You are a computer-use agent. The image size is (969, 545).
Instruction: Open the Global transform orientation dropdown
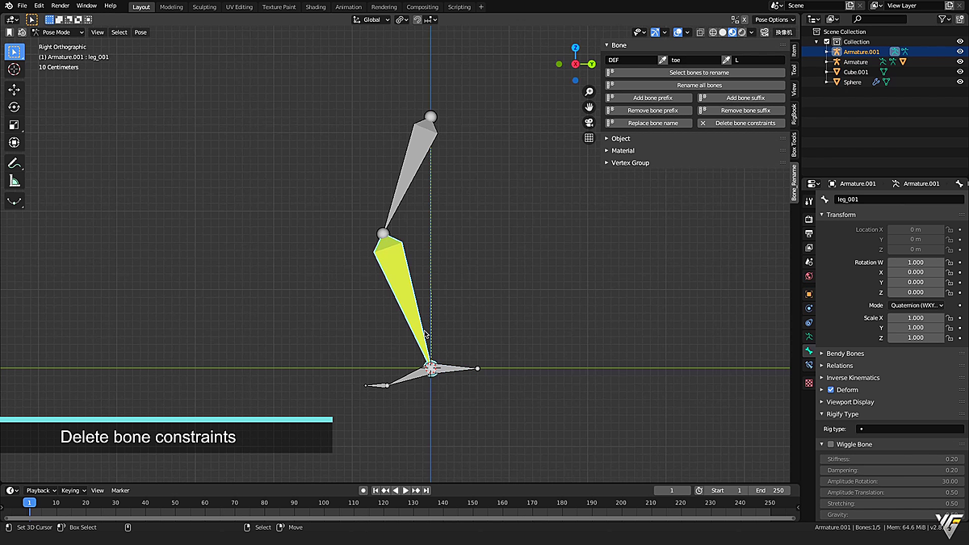371,19
